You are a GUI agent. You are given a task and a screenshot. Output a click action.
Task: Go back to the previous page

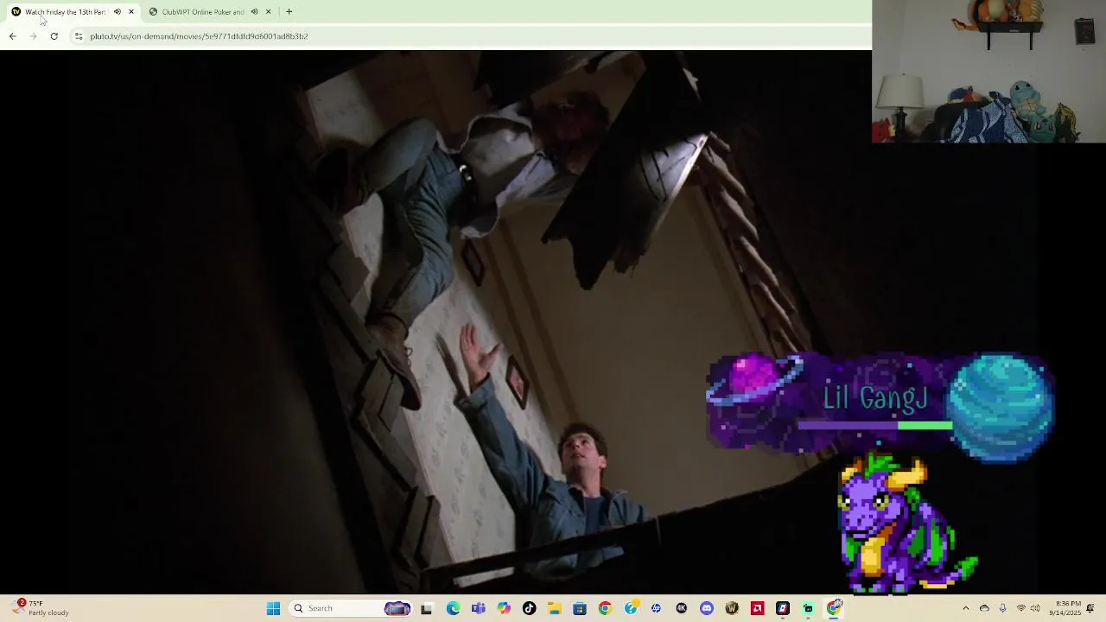pyautogui.click(x=12, y=36)
